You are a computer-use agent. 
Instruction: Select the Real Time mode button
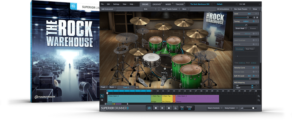pyautogui.click(x=250, y=49)
